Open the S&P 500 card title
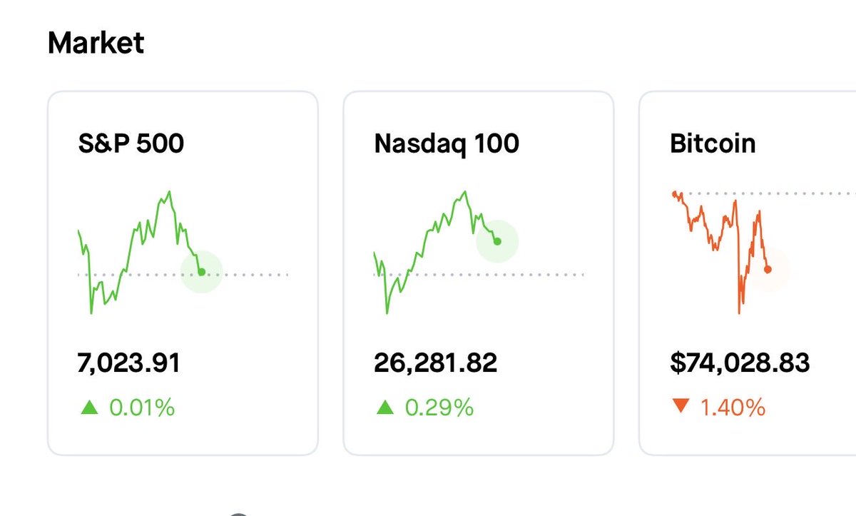Image resolution: width=856 pixels, height=516 pixels. pos(131,144)
